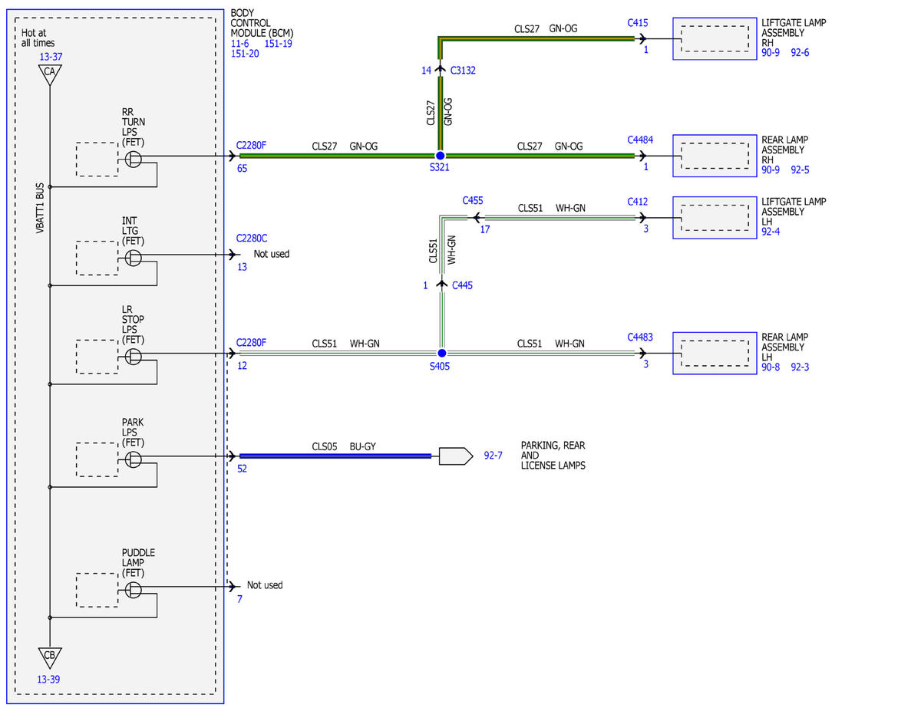Select the Liftgate Lamp Assembly RH component box
The width and height of the screenshot is (921, 711).
click(x=713, y=38)
